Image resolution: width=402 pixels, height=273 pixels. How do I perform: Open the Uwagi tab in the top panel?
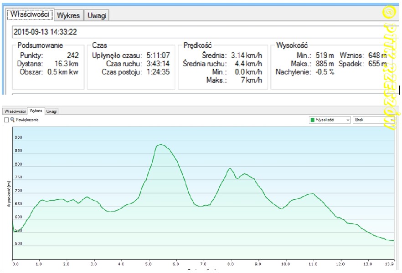(97, 15)
